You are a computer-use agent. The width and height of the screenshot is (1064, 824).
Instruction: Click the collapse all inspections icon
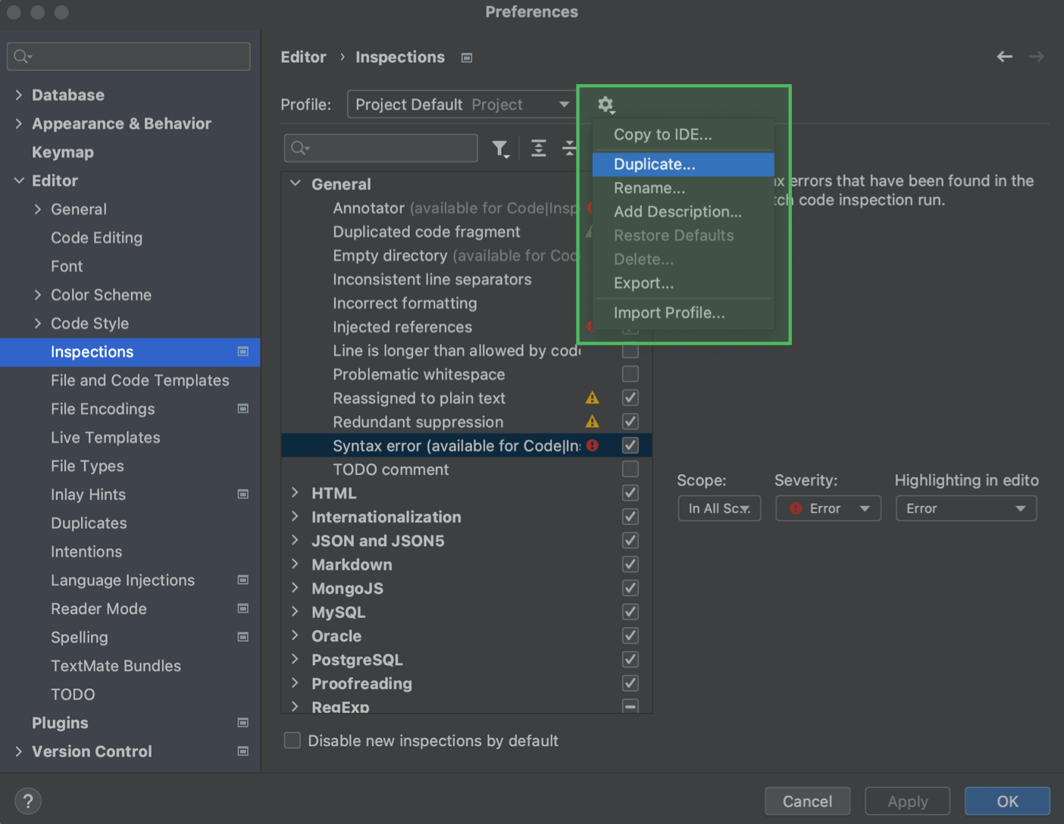pyautogui.click(x=570, y=148)
